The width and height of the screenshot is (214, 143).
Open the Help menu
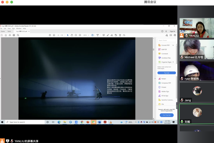click(x=24, y=28)
